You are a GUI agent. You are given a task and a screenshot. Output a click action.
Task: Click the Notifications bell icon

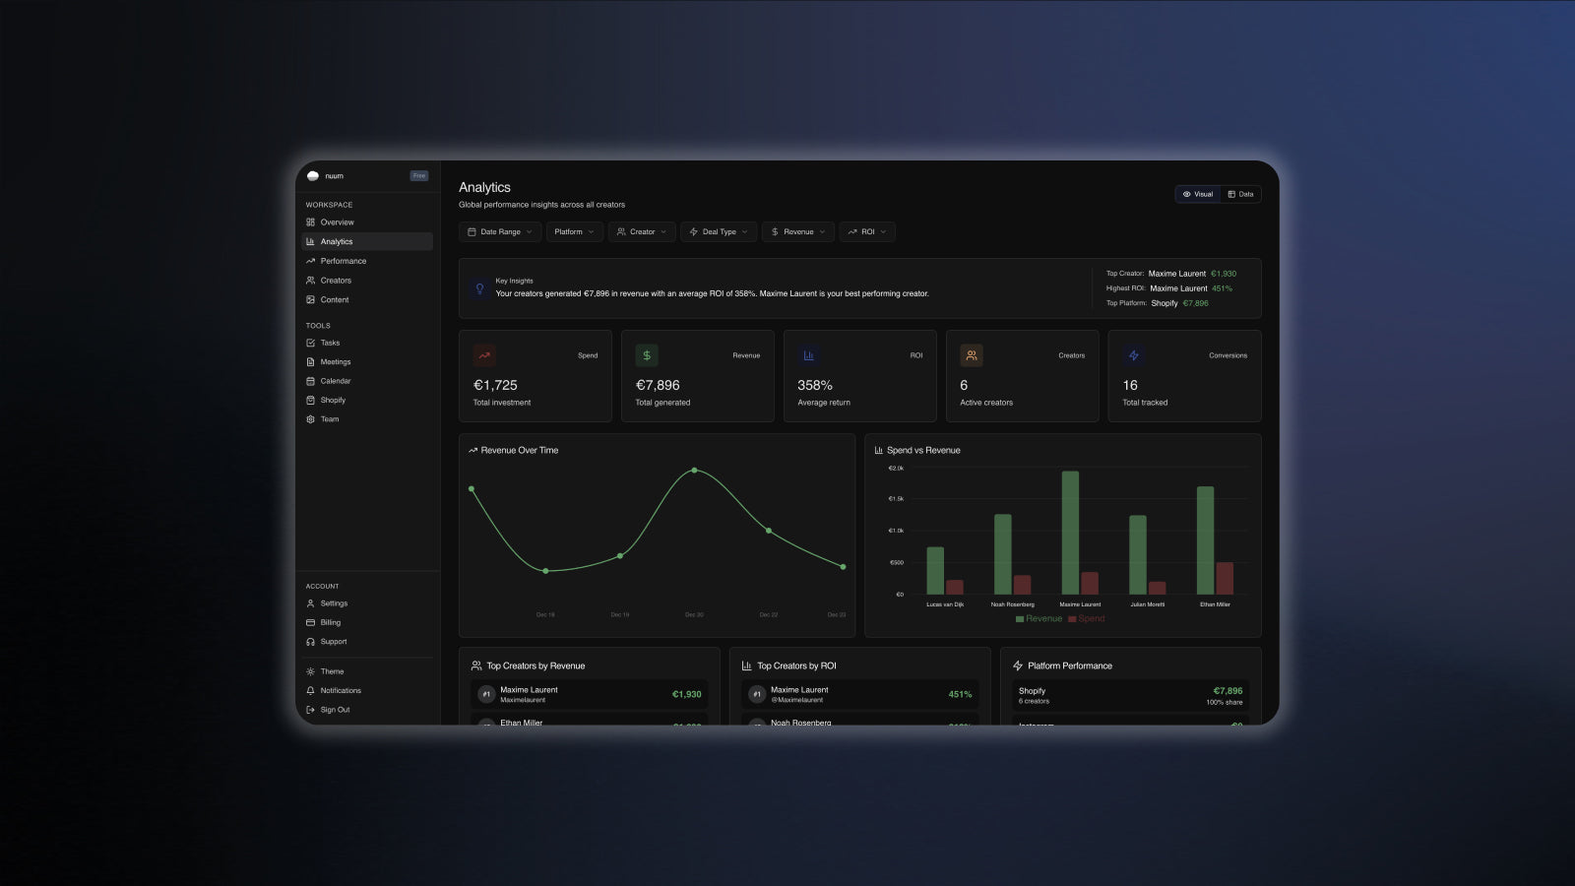tap(311, 691)
